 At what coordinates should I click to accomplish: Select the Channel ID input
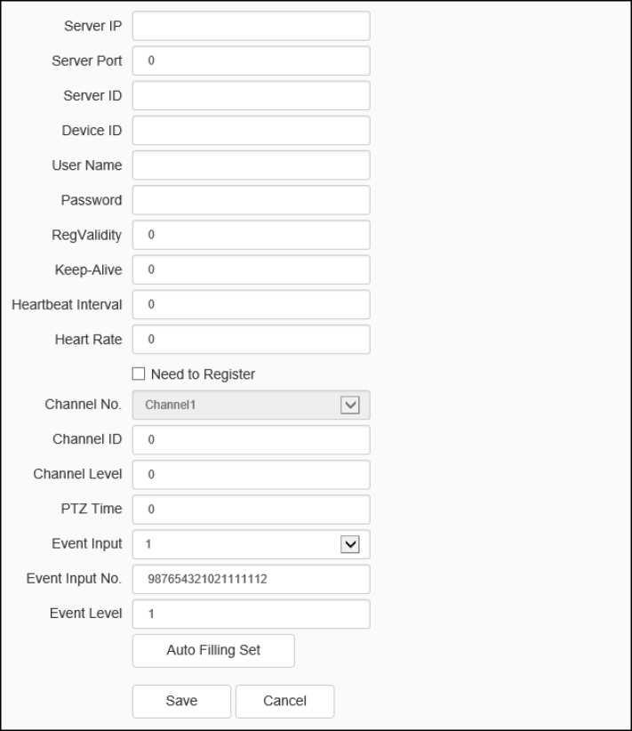tap(251, 439)
